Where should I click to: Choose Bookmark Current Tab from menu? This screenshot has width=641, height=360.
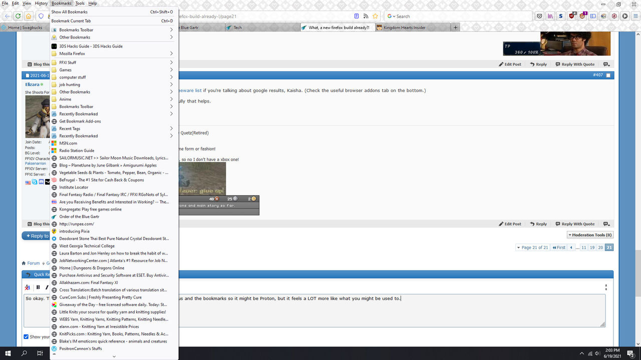click(x=114, y=21)
